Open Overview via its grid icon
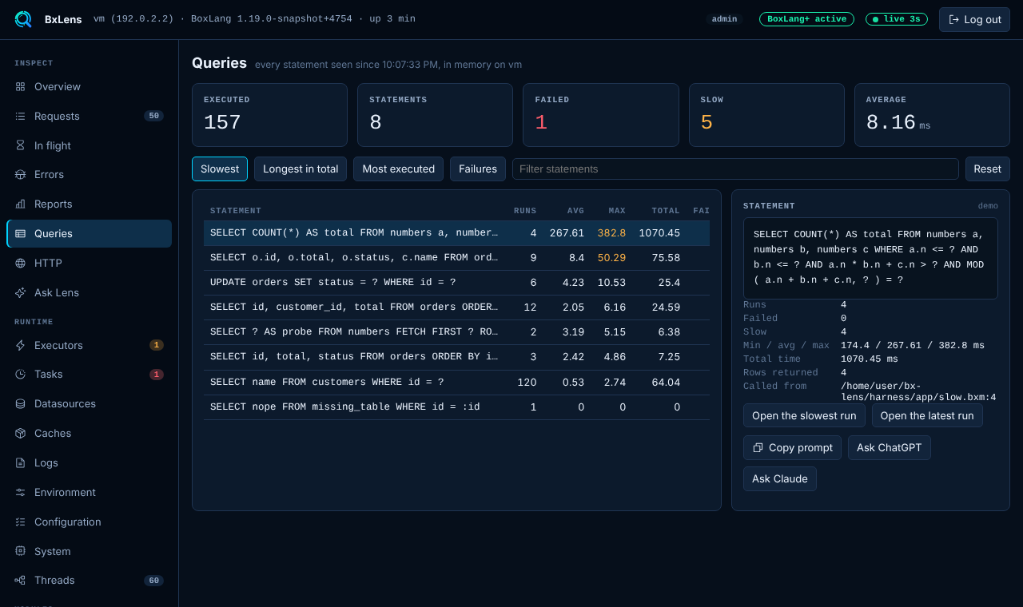Viewport: 1023px width, 607px height. pyautogui.click(x=20, y=86)
